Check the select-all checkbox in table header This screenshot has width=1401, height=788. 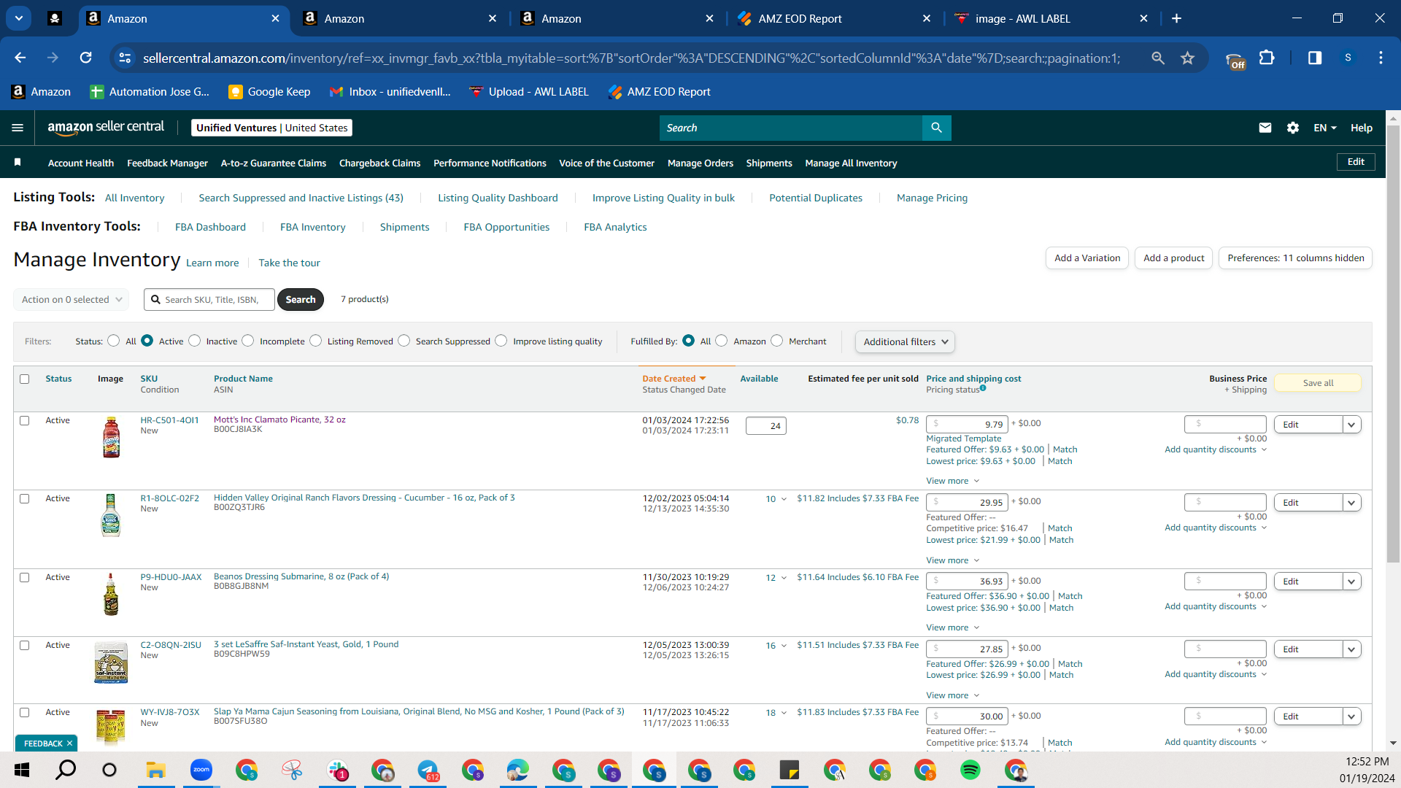[x=25, y=379]
